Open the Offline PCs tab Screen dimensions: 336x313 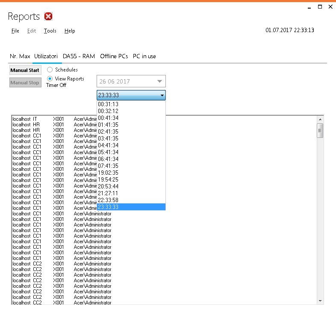pos(114,56)
